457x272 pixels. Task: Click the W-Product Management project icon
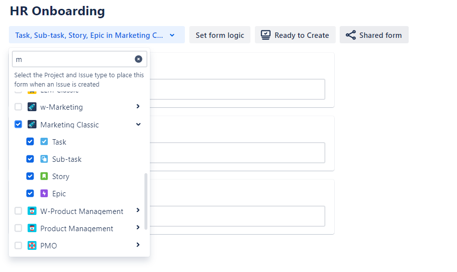click(x=32, y=211)
